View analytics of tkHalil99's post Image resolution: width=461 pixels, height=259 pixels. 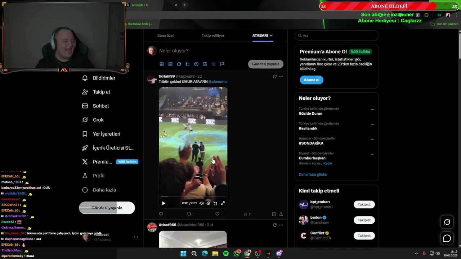click(x=247, y=214)
